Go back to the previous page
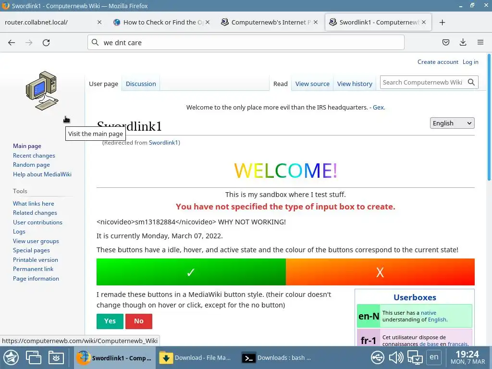 12,43
